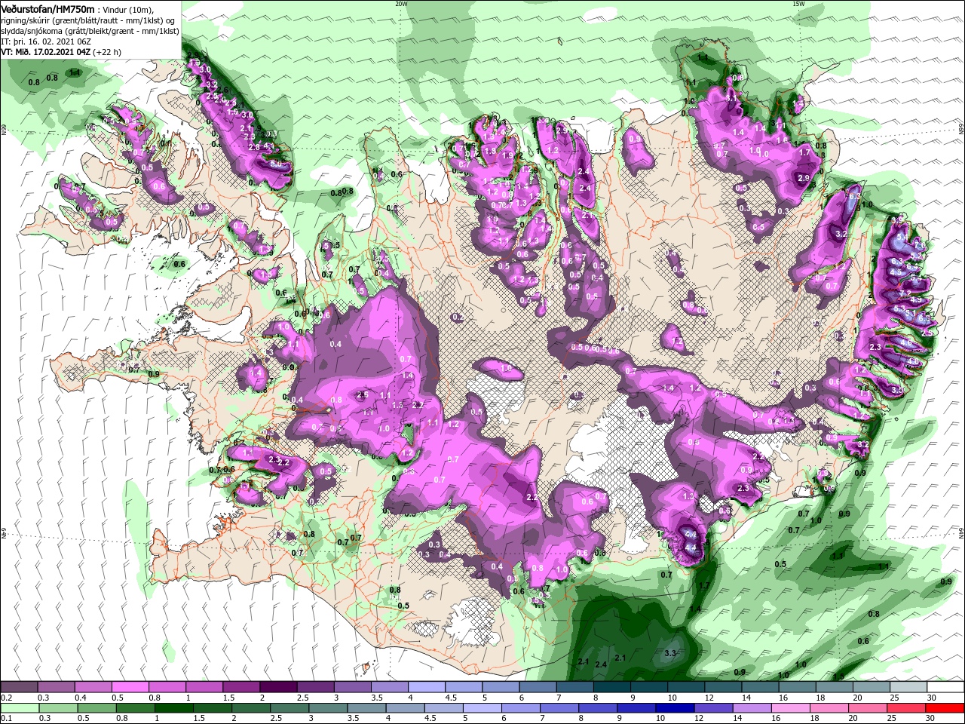The height and width of the screenshot is (724, 965).
Task: Select the darkest purple snow legend swatch between 2 and 2.5
Action: (278, 687)
